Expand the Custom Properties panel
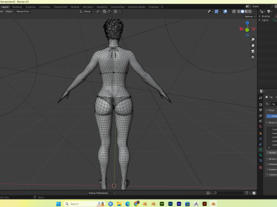The height and width of the screenshot is (207, 277). pyautogui.click(x=267, y=174)
